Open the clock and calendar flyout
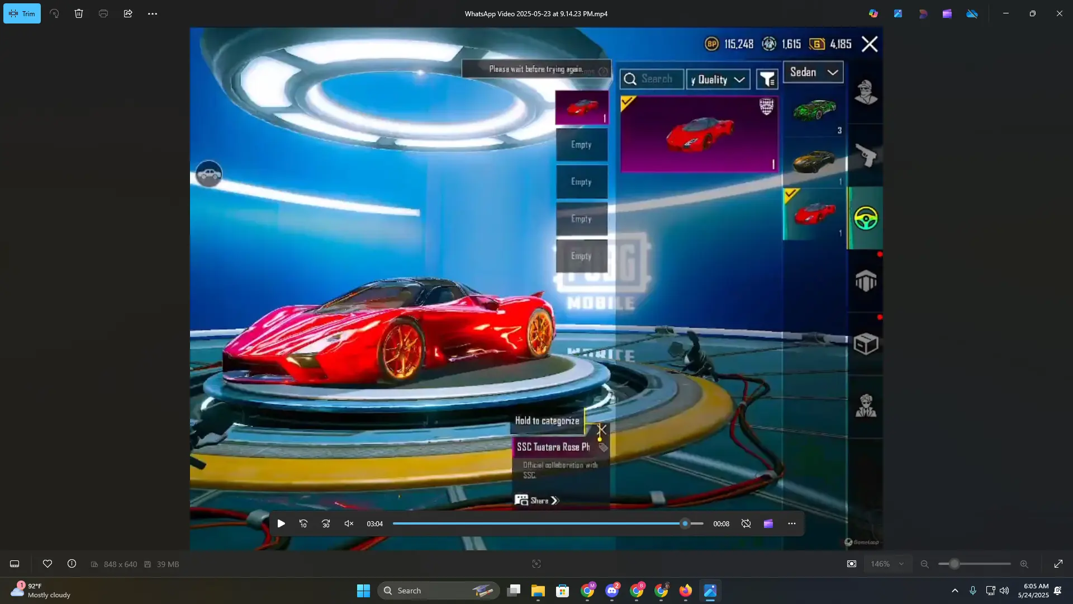Viewport: 1073px width, 604px height. point(1033,591)
